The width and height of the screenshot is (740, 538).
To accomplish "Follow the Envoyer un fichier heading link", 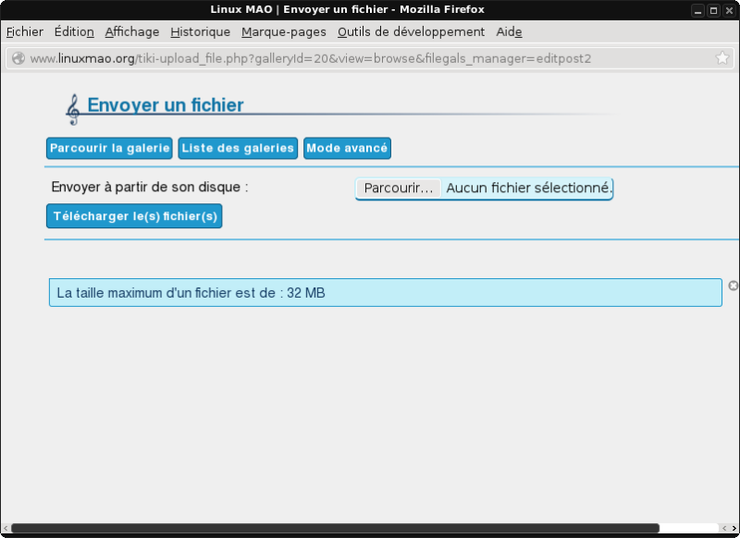I will point(166,104).
